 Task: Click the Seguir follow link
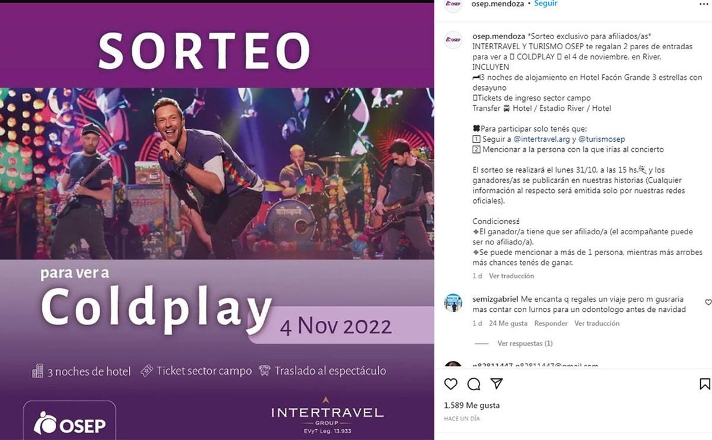(545, 4)
